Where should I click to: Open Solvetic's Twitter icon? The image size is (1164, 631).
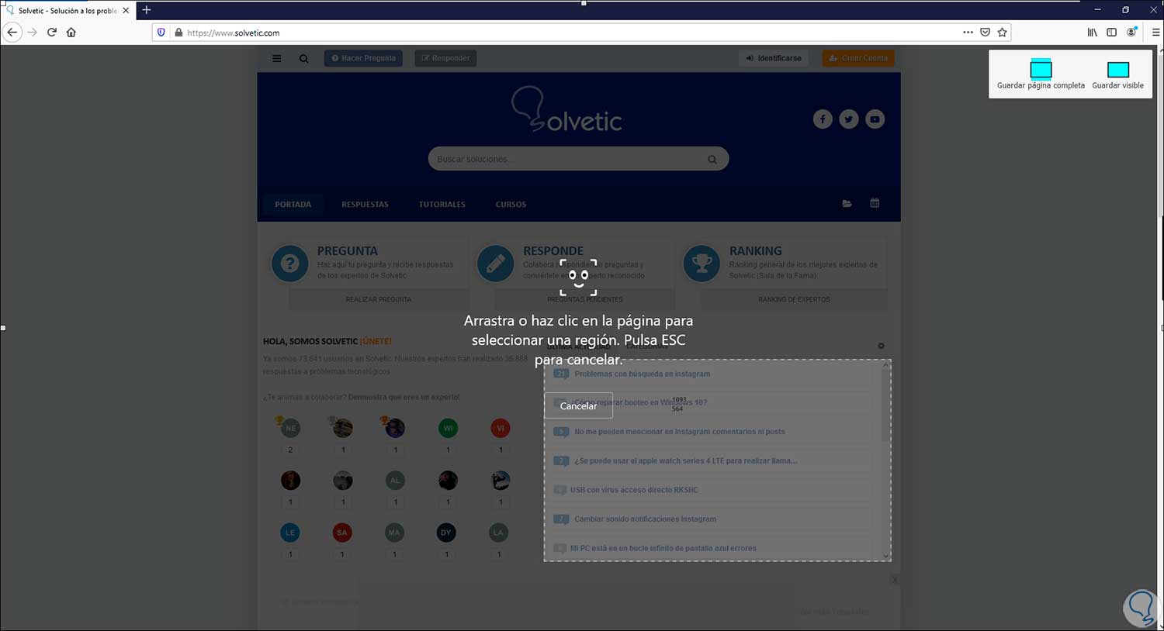tap(848, 119)
